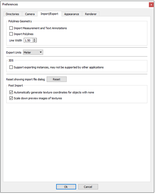
Task: Increase Line Width with up arrow
Action: pyautogui.click(x=35, y=39)
